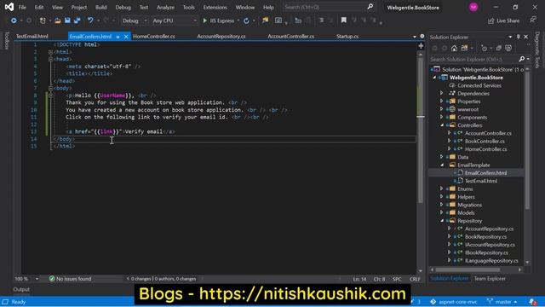Viewport: 545px width, 307px height.
Task: Click the Visual Studio logo icon
Action: tap(9, 7)
